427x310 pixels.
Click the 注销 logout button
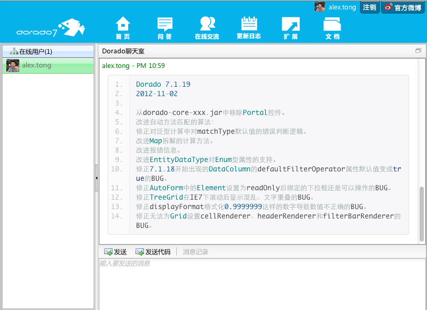(x=369, y=7)
